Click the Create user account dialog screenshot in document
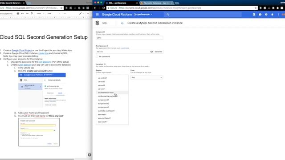Image resolution: width=285 pixels, height=160 pixels. [39, 132]
